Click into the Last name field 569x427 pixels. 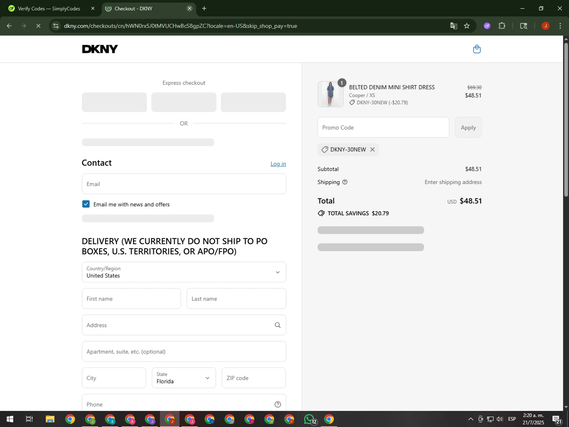click(236, 299)
